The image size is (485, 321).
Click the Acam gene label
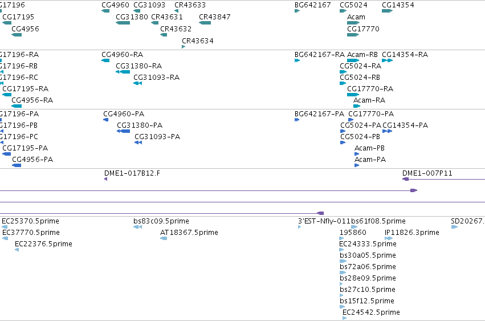click(x=356, y=17)
